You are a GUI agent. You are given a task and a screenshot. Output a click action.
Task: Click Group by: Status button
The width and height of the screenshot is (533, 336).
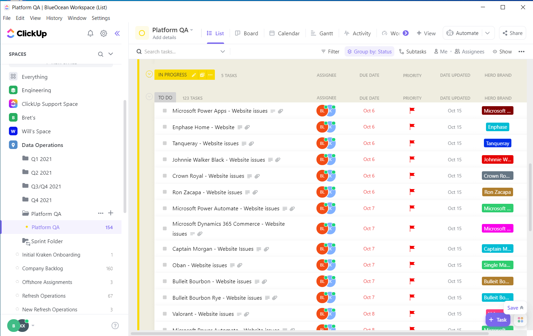pyautogui.click(x=369, y=52)
